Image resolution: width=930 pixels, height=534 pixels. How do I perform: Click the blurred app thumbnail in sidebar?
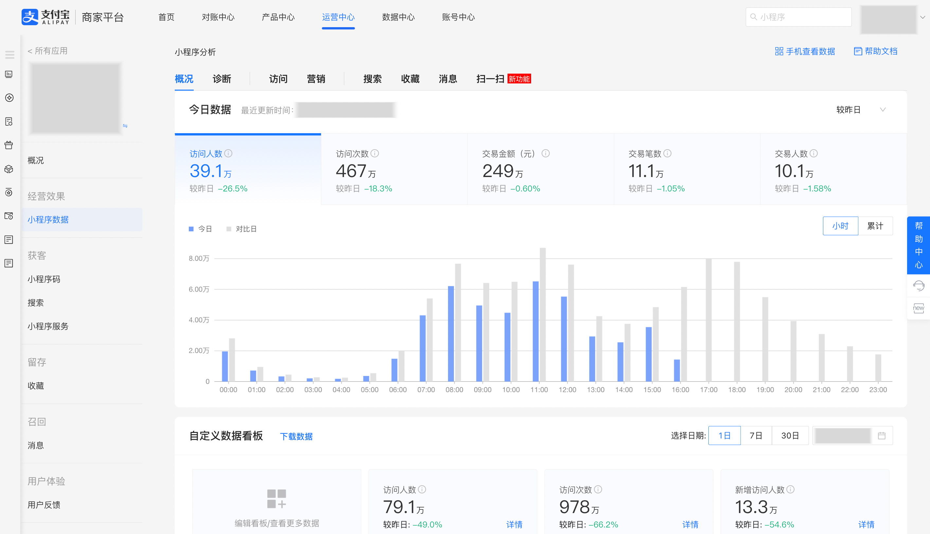click(x=76, y=98)
